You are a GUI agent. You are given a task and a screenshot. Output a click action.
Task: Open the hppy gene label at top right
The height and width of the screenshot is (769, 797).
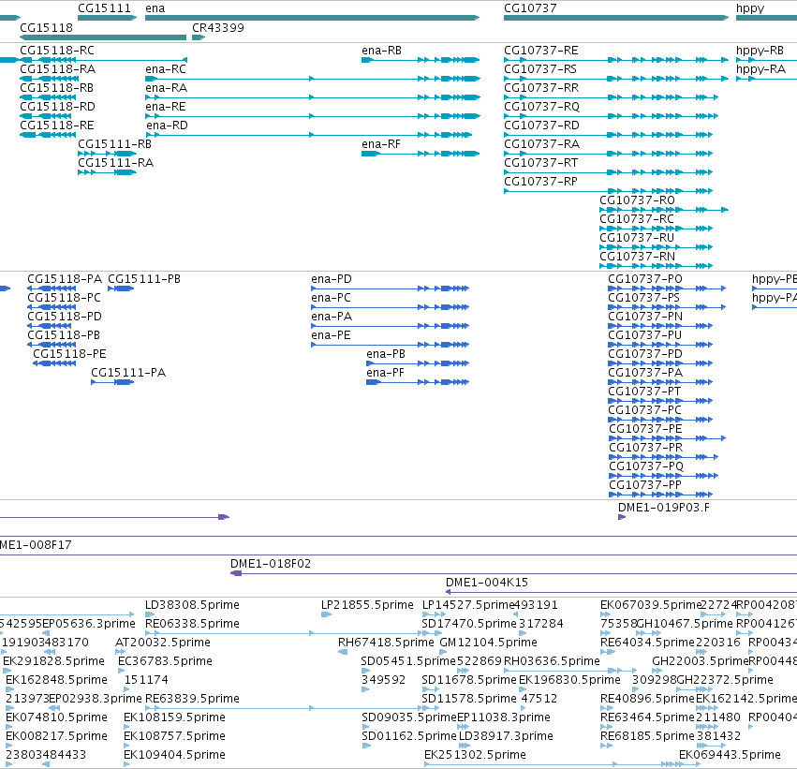(750, 8)
